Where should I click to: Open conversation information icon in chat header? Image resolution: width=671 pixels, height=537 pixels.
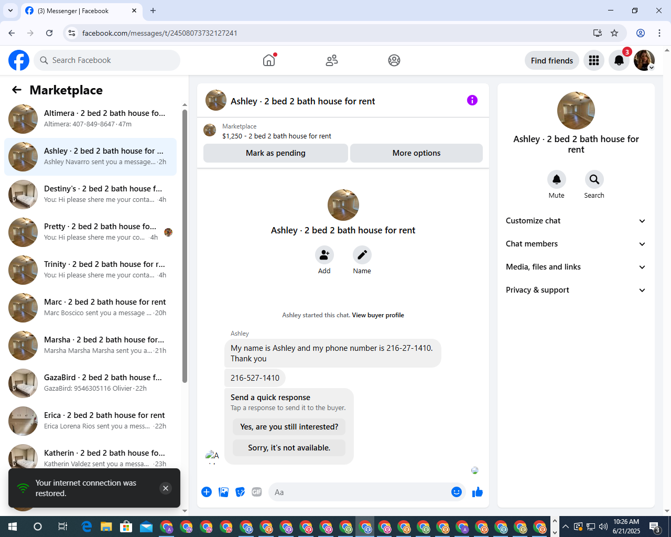(472, 100)
